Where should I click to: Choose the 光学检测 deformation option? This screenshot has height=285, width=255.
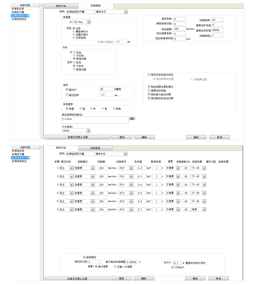(x=74, y=37)
